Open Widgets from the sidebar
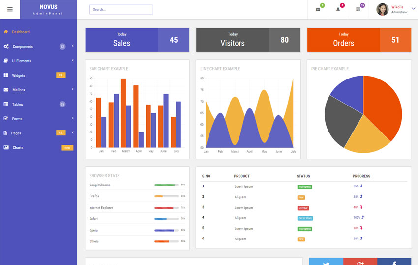Screen dimensions: 418x265 [x=19, y=75]
